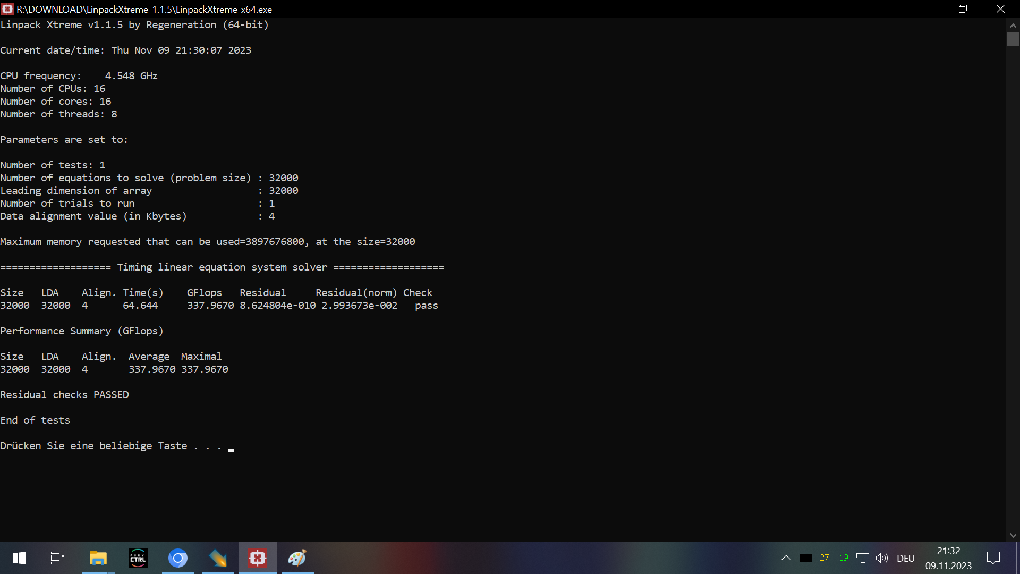The image size is (1020, 574).
Task: Open network status tray icon
Action: point(863,558)
